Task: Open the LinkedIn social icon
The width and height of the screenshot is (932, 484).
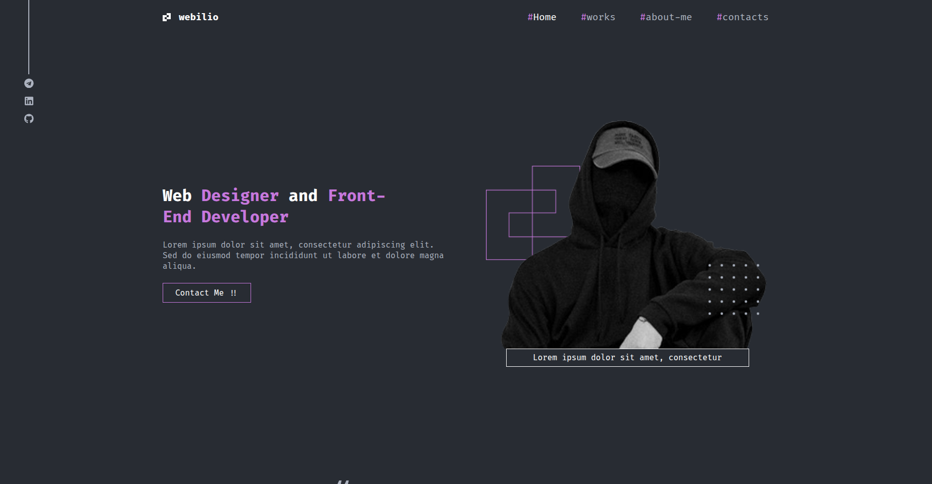Action: point(29,101)
